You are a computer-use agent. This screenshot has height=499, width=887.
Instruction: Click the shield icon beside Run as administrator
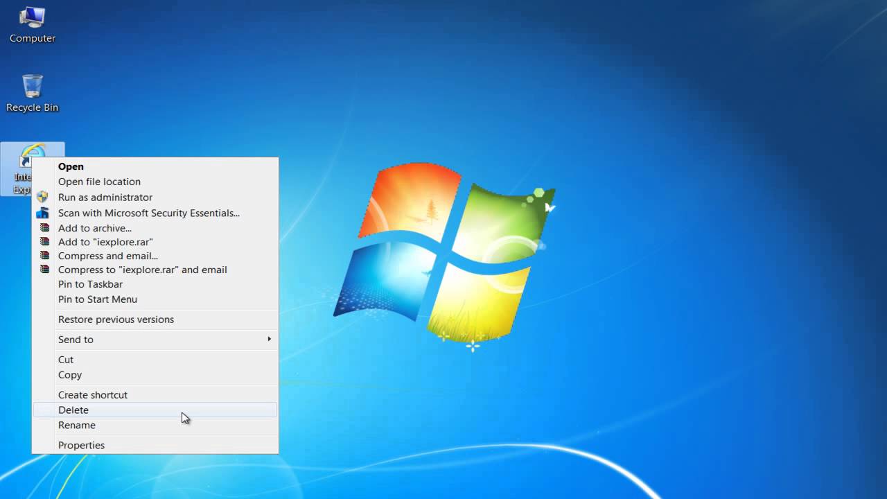[43, 197]
